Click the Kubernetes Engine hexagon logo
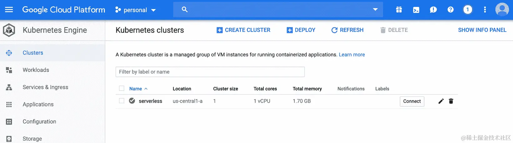This screenshot has height=143, width=513. point(9,30)
